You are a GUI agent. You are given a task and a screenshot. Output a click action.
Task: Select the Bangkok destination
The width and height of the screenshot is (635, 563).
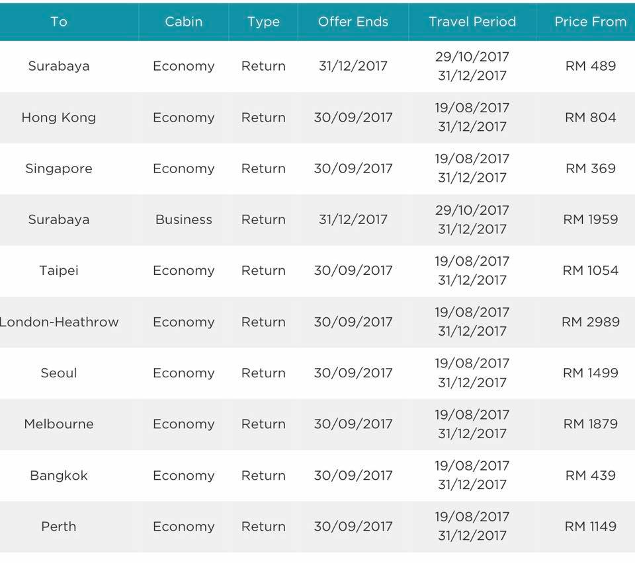coord(59,475)
